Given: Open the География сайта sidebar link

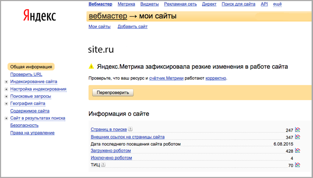Looking at the screenshot, I should 28,104.
